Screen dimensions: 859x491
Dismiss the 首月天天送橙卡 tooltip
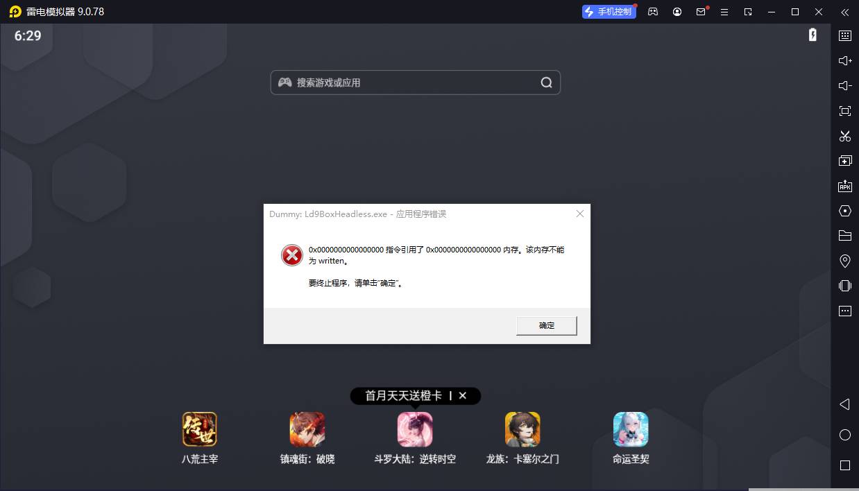coord(463,396)
